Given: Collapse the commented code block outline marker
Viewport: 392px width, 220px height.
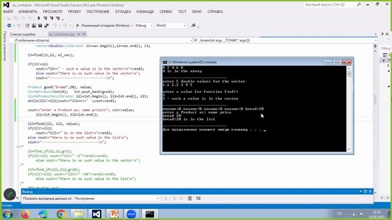Looking at the screenshot, I should tap(18, 147).
